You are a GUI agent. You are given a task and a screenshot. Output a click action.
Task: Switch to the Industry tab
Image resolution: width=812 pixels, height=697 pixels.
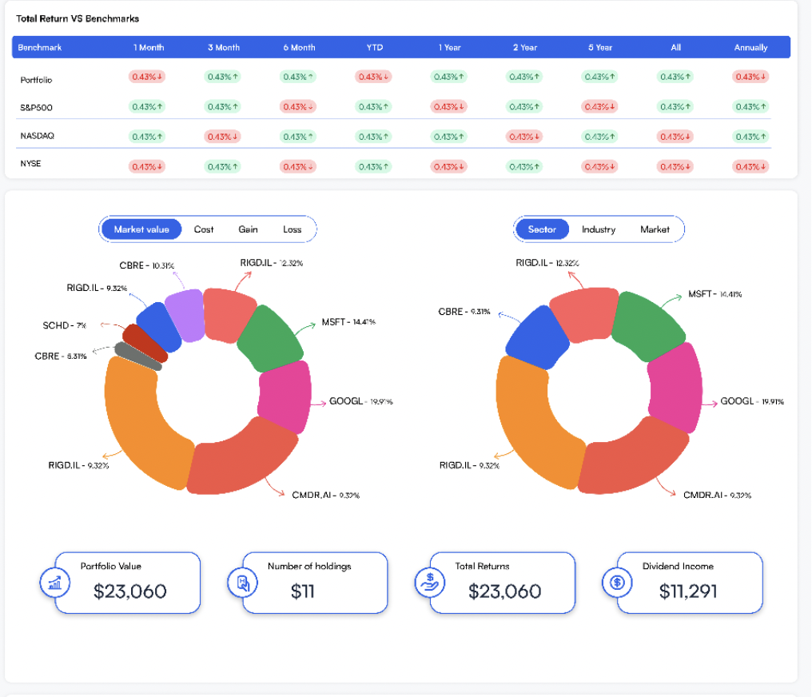click(599, 229)
